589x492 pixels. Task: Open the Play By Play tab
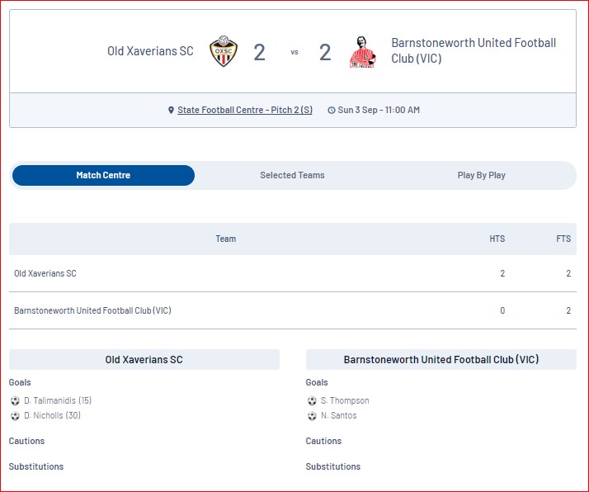point(481,175)
